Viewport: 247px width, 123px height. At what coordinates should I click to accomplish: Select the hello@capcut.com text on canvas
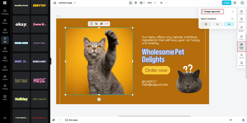[155, 85]
